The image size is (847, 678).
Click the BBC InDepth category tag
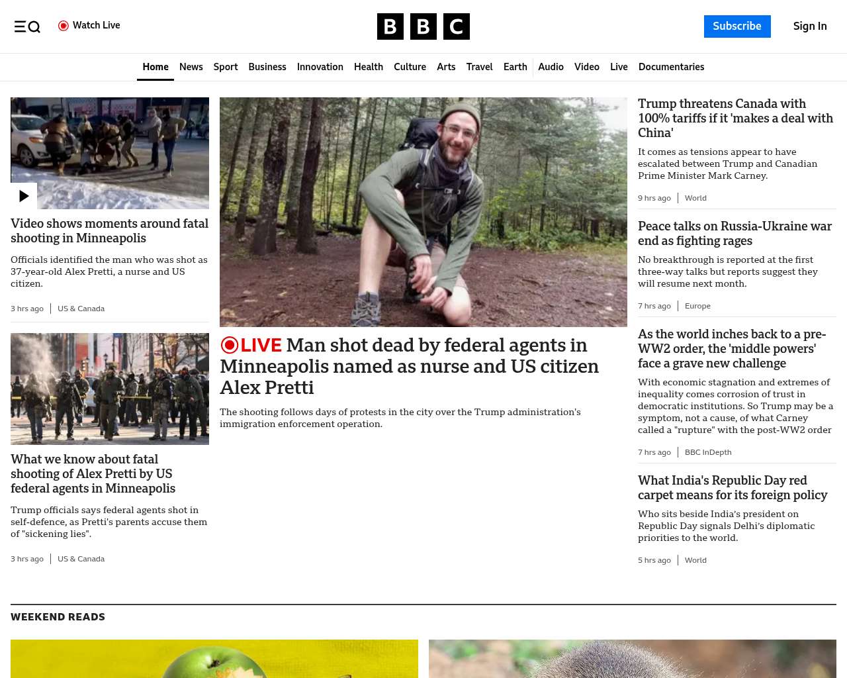tap(708, 452)
